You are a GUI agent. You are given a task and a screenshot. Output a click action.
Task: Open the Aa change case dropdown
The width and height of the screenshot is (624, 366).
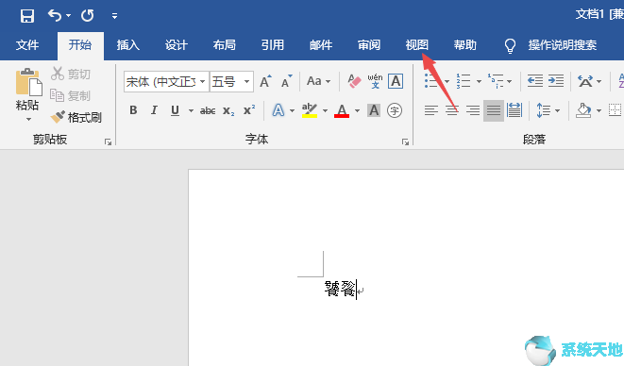pyautogui.click(x=318, y=81)
